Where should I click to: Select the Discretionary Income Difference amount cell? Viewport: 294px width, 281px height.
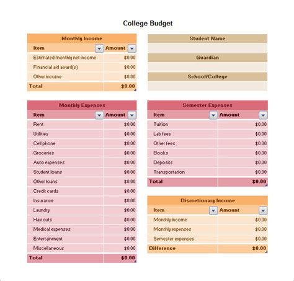point(243,249)
